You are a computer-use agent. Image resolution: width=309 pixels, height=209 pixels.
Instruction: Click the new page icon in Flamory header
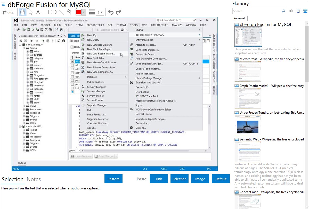[298, 11]
